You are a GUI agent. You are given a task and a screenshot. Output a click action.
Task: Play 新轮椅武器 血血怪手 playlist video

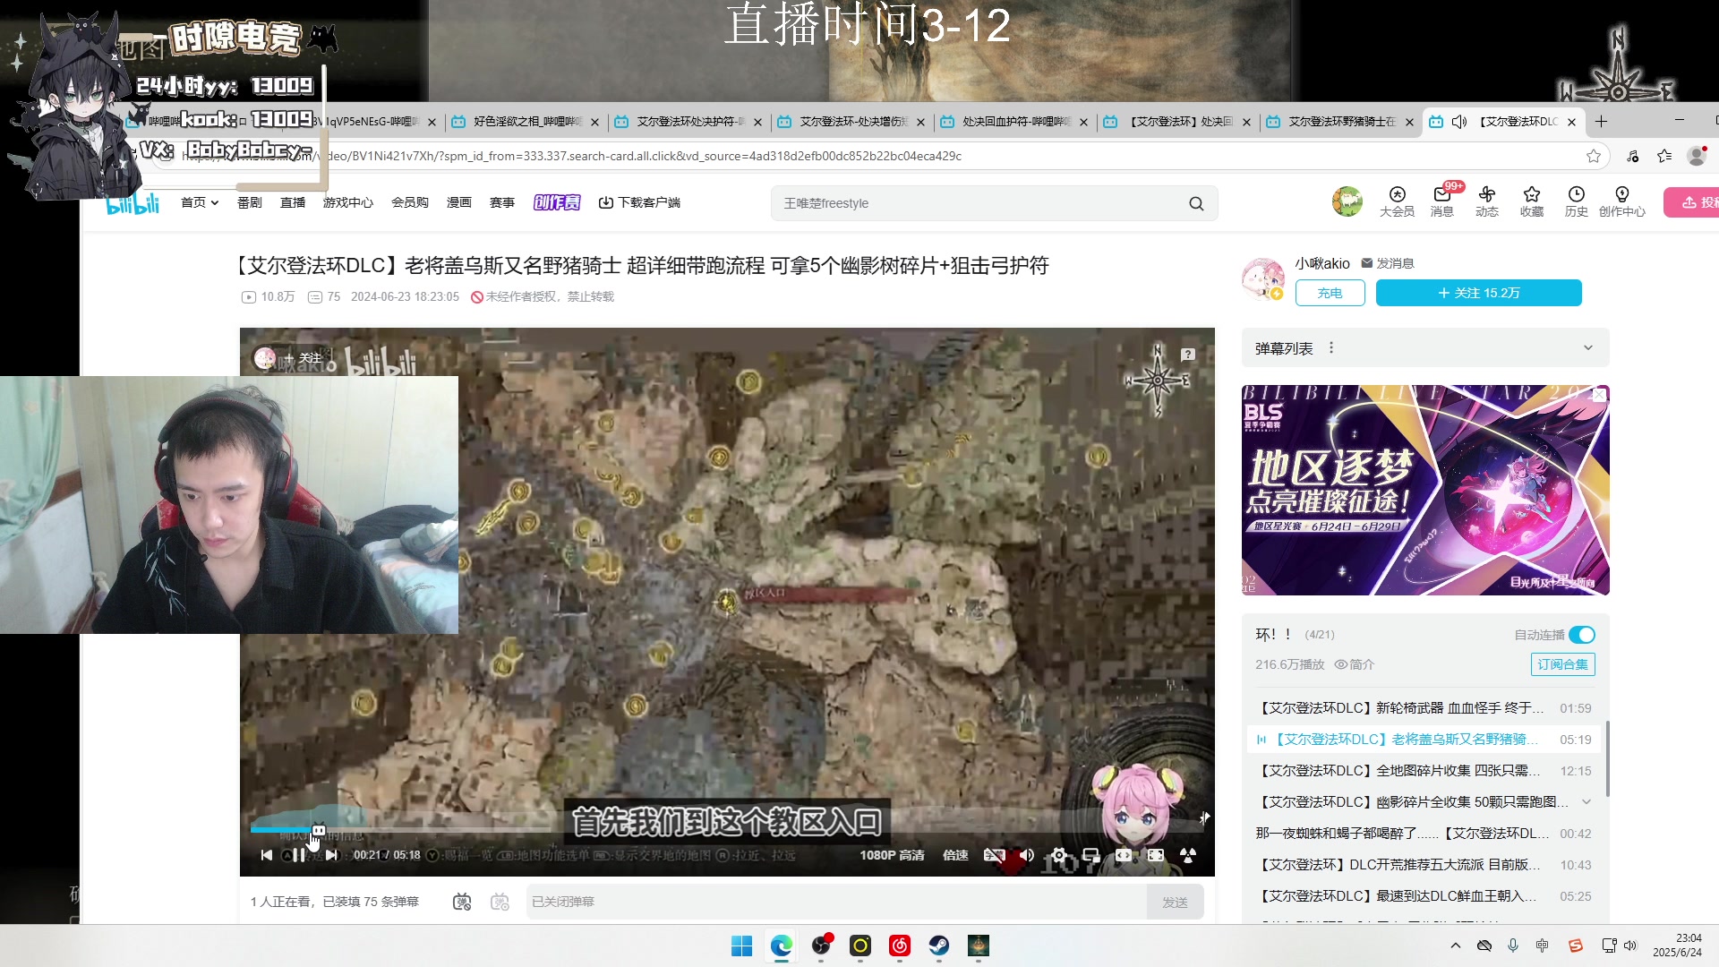pos(1424,708)
